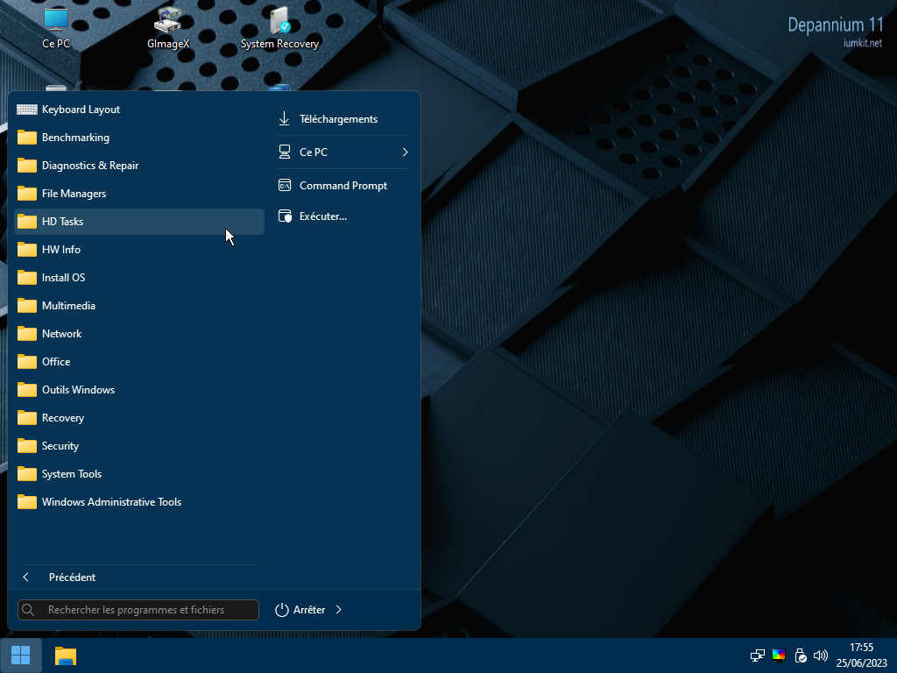Select Téléchargements in the right pane

point(343,119)
